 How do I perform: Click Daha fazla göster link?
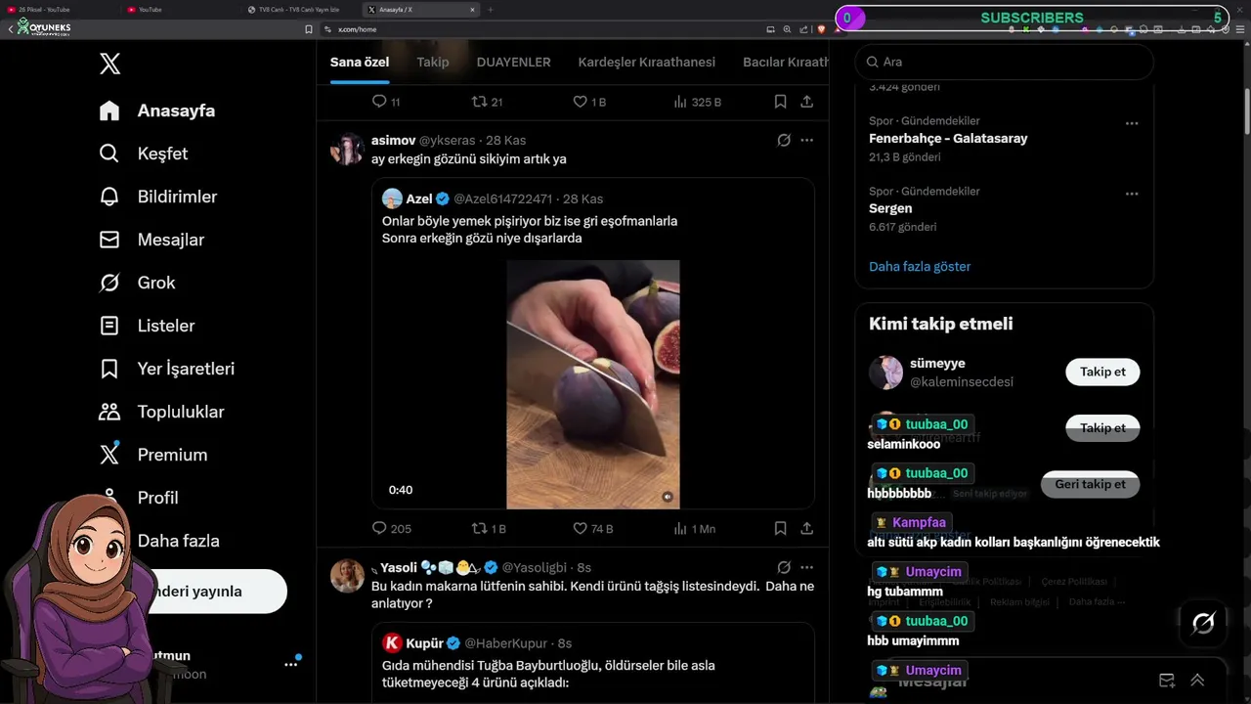tap(920, 266)
